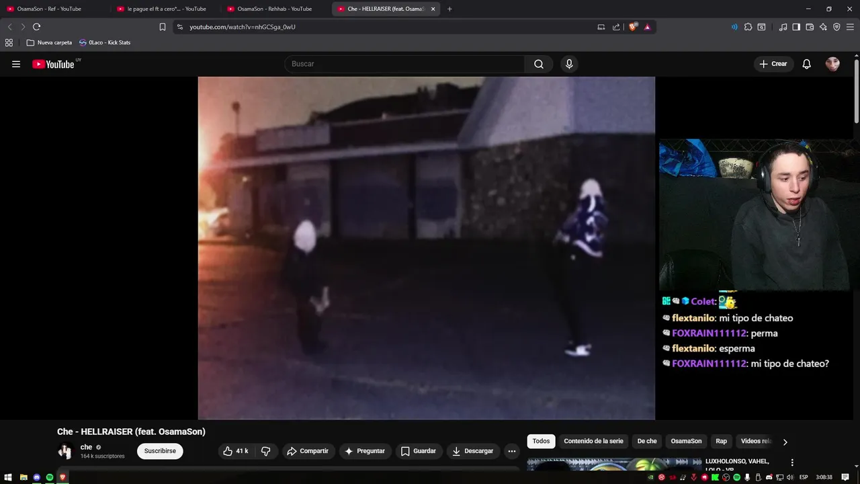Viewport: 860px width, 484px height.
Task: Click the Crear button
Action: click(773, 64)
